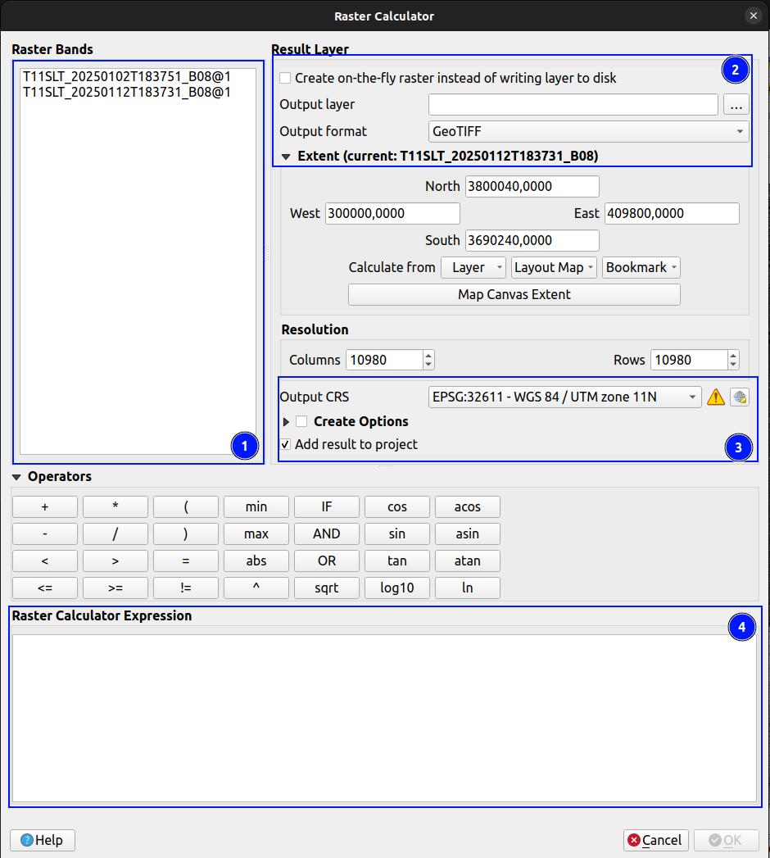Image resolution: width=770 pixels, height=858 pixels.
Task: Increase the Columns value with stepper
Action: 428,356
